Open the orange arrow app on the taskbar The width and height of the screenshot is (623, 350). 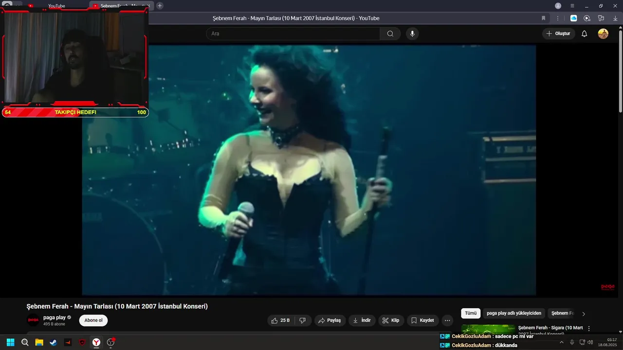pos(68,342)
